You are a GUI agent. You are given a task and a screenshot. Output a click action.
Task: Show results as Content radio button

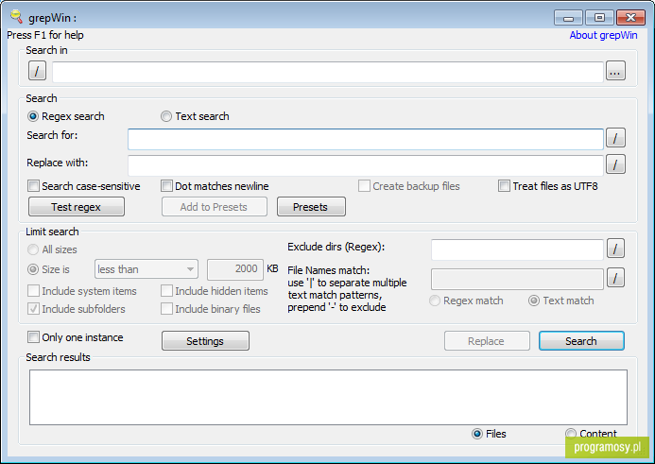(x=571, y=434)
